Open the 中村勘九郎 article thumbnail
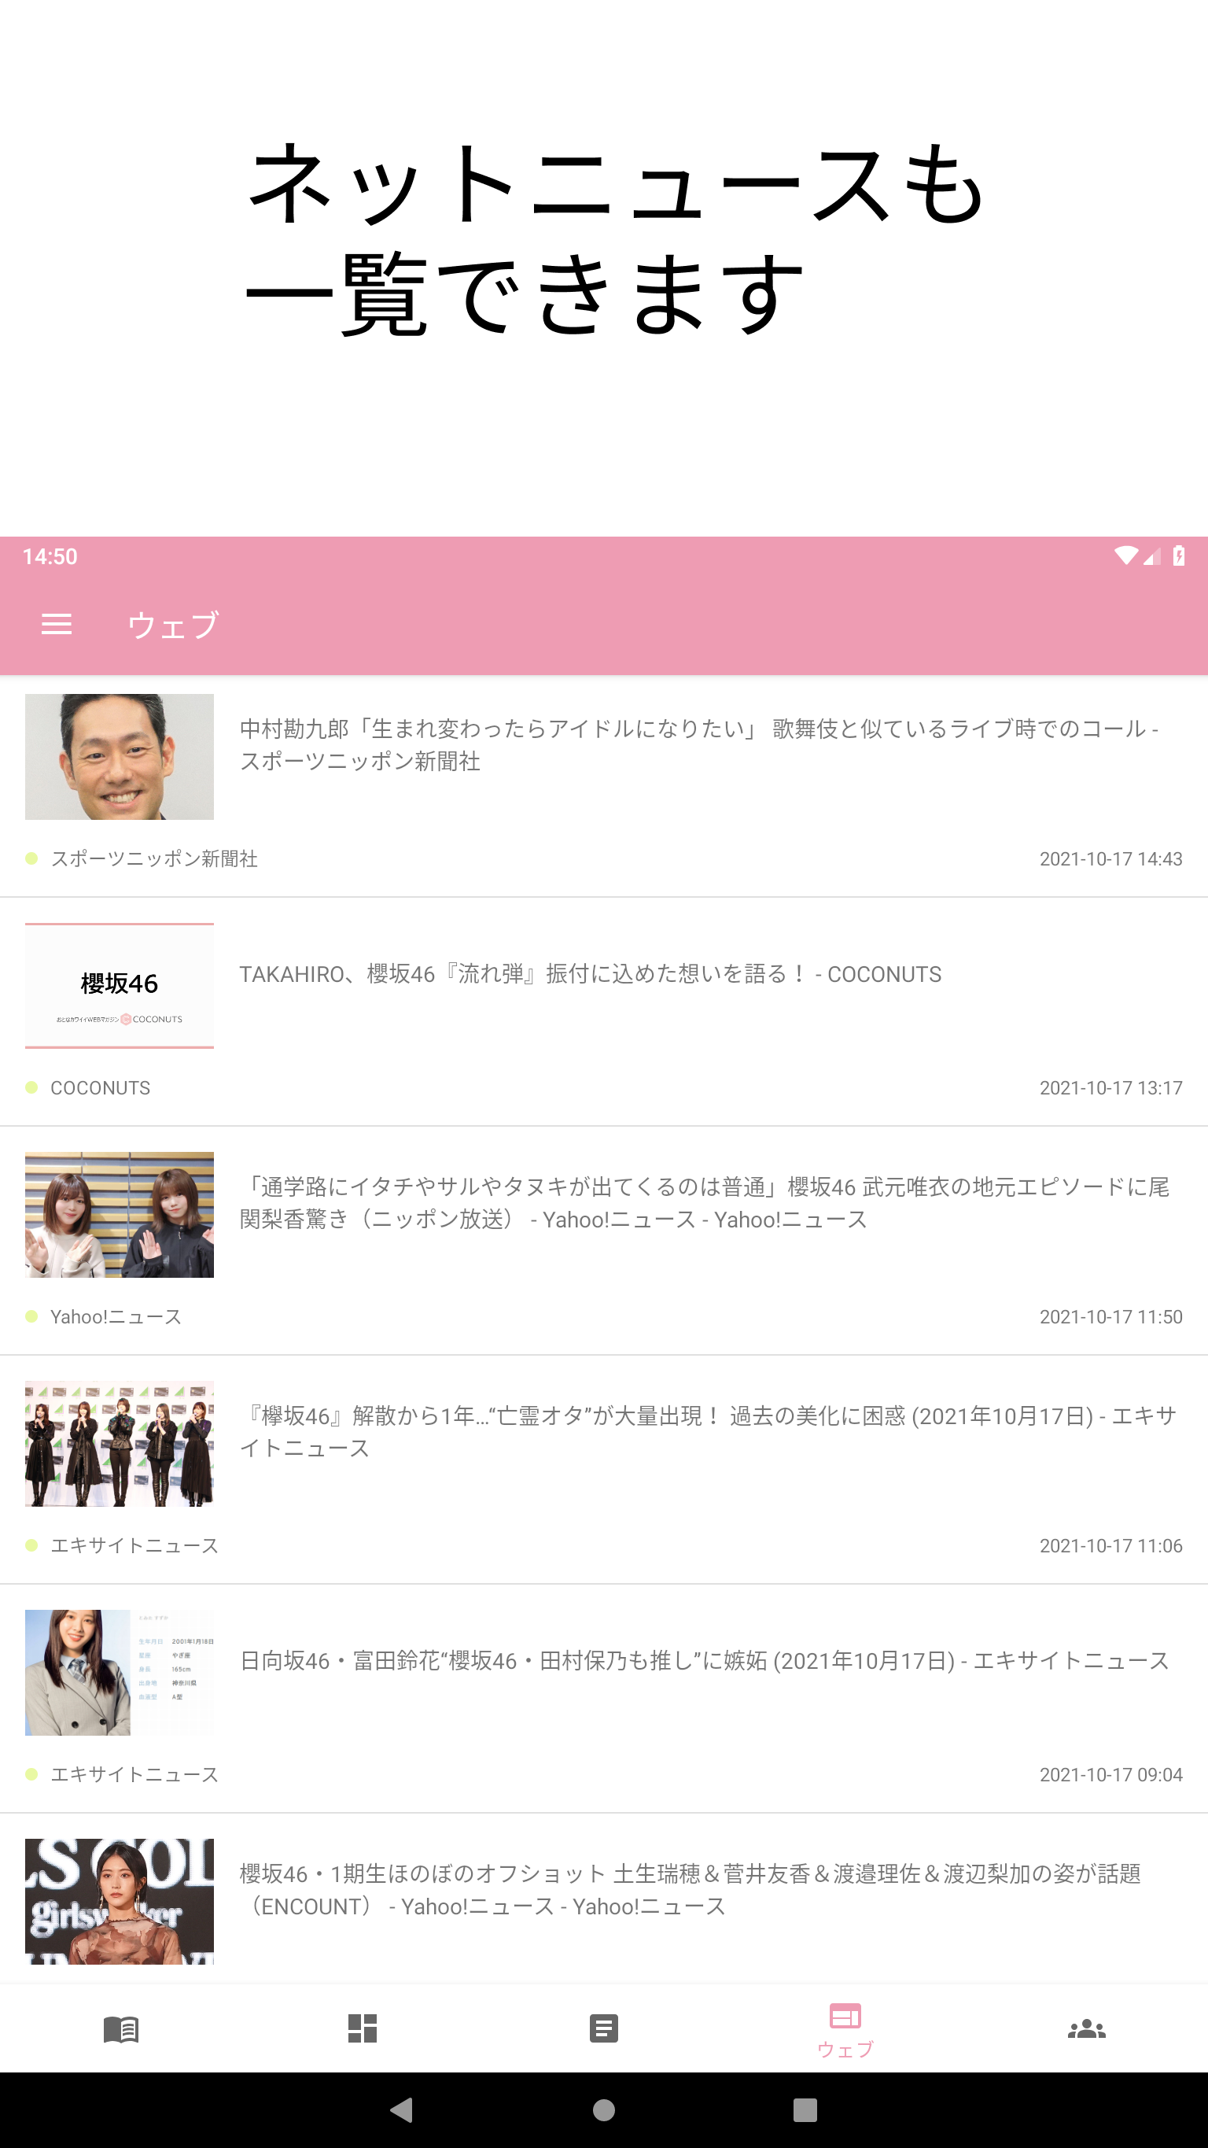Image resolution: width=1208 pixels, height=2148 pixels. (x=120, y=756)
